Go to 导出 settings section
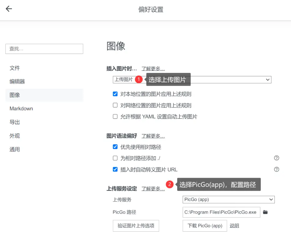 tap(15, 122)
